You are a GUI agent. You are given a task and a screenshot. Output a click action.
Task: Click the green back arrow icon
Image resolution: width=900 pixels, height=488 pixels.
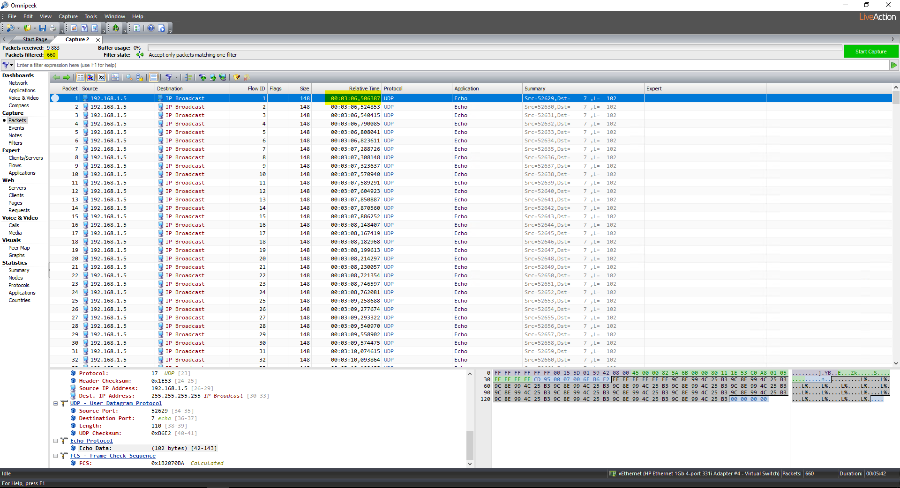[56, 77]
